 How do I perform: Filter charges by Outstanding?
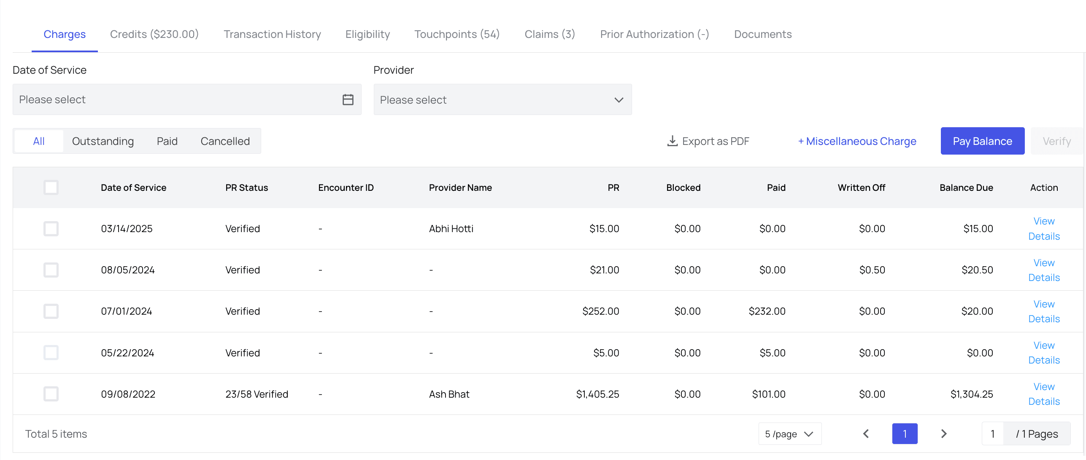point(103,141)
